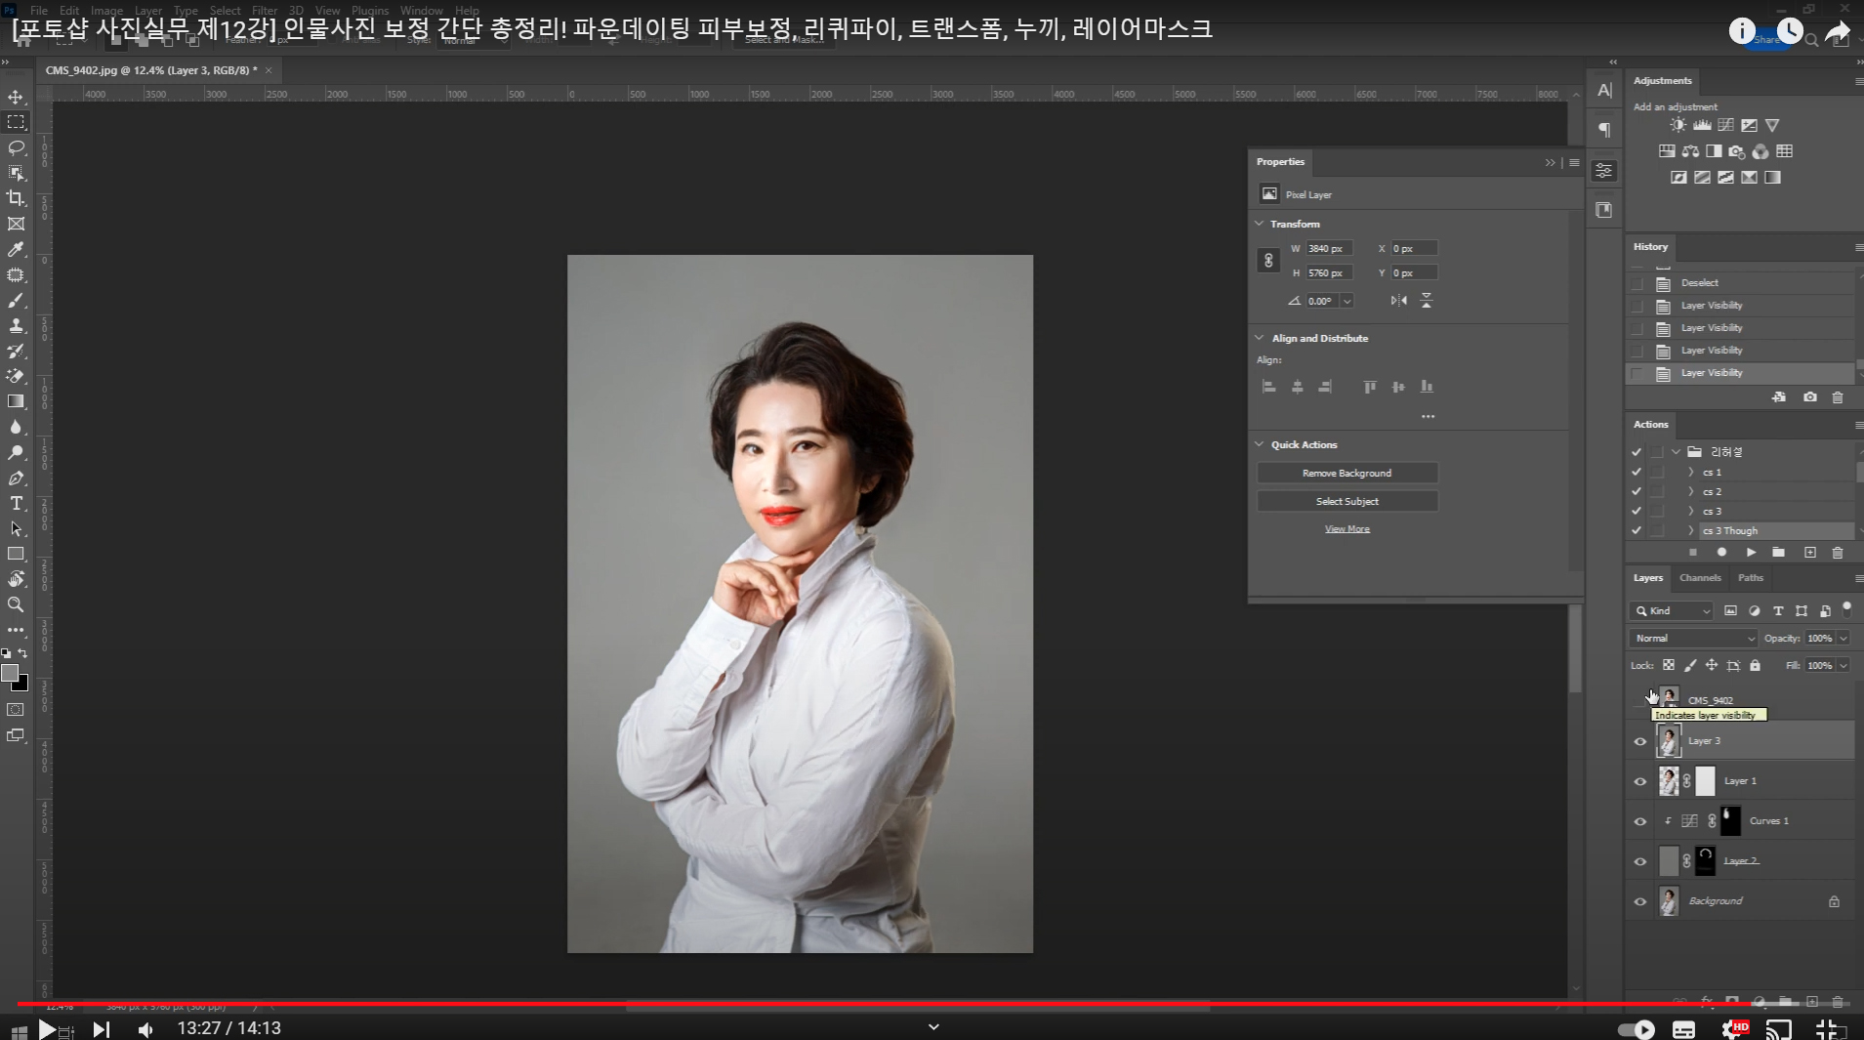Toggle YouTube autoplay switch

point(1636,1029)
